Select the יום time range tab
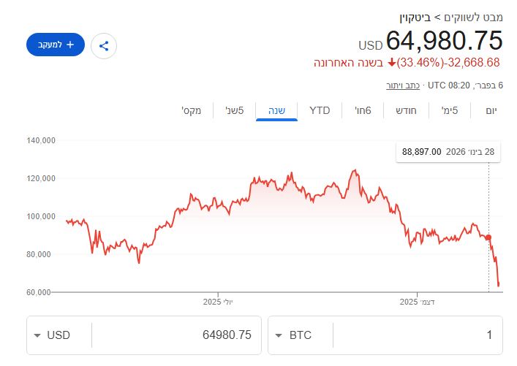 click(491, 110)
